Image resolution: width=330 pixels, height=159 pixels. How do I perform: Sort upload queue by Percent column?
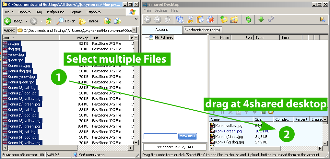[x=301, y=119]
